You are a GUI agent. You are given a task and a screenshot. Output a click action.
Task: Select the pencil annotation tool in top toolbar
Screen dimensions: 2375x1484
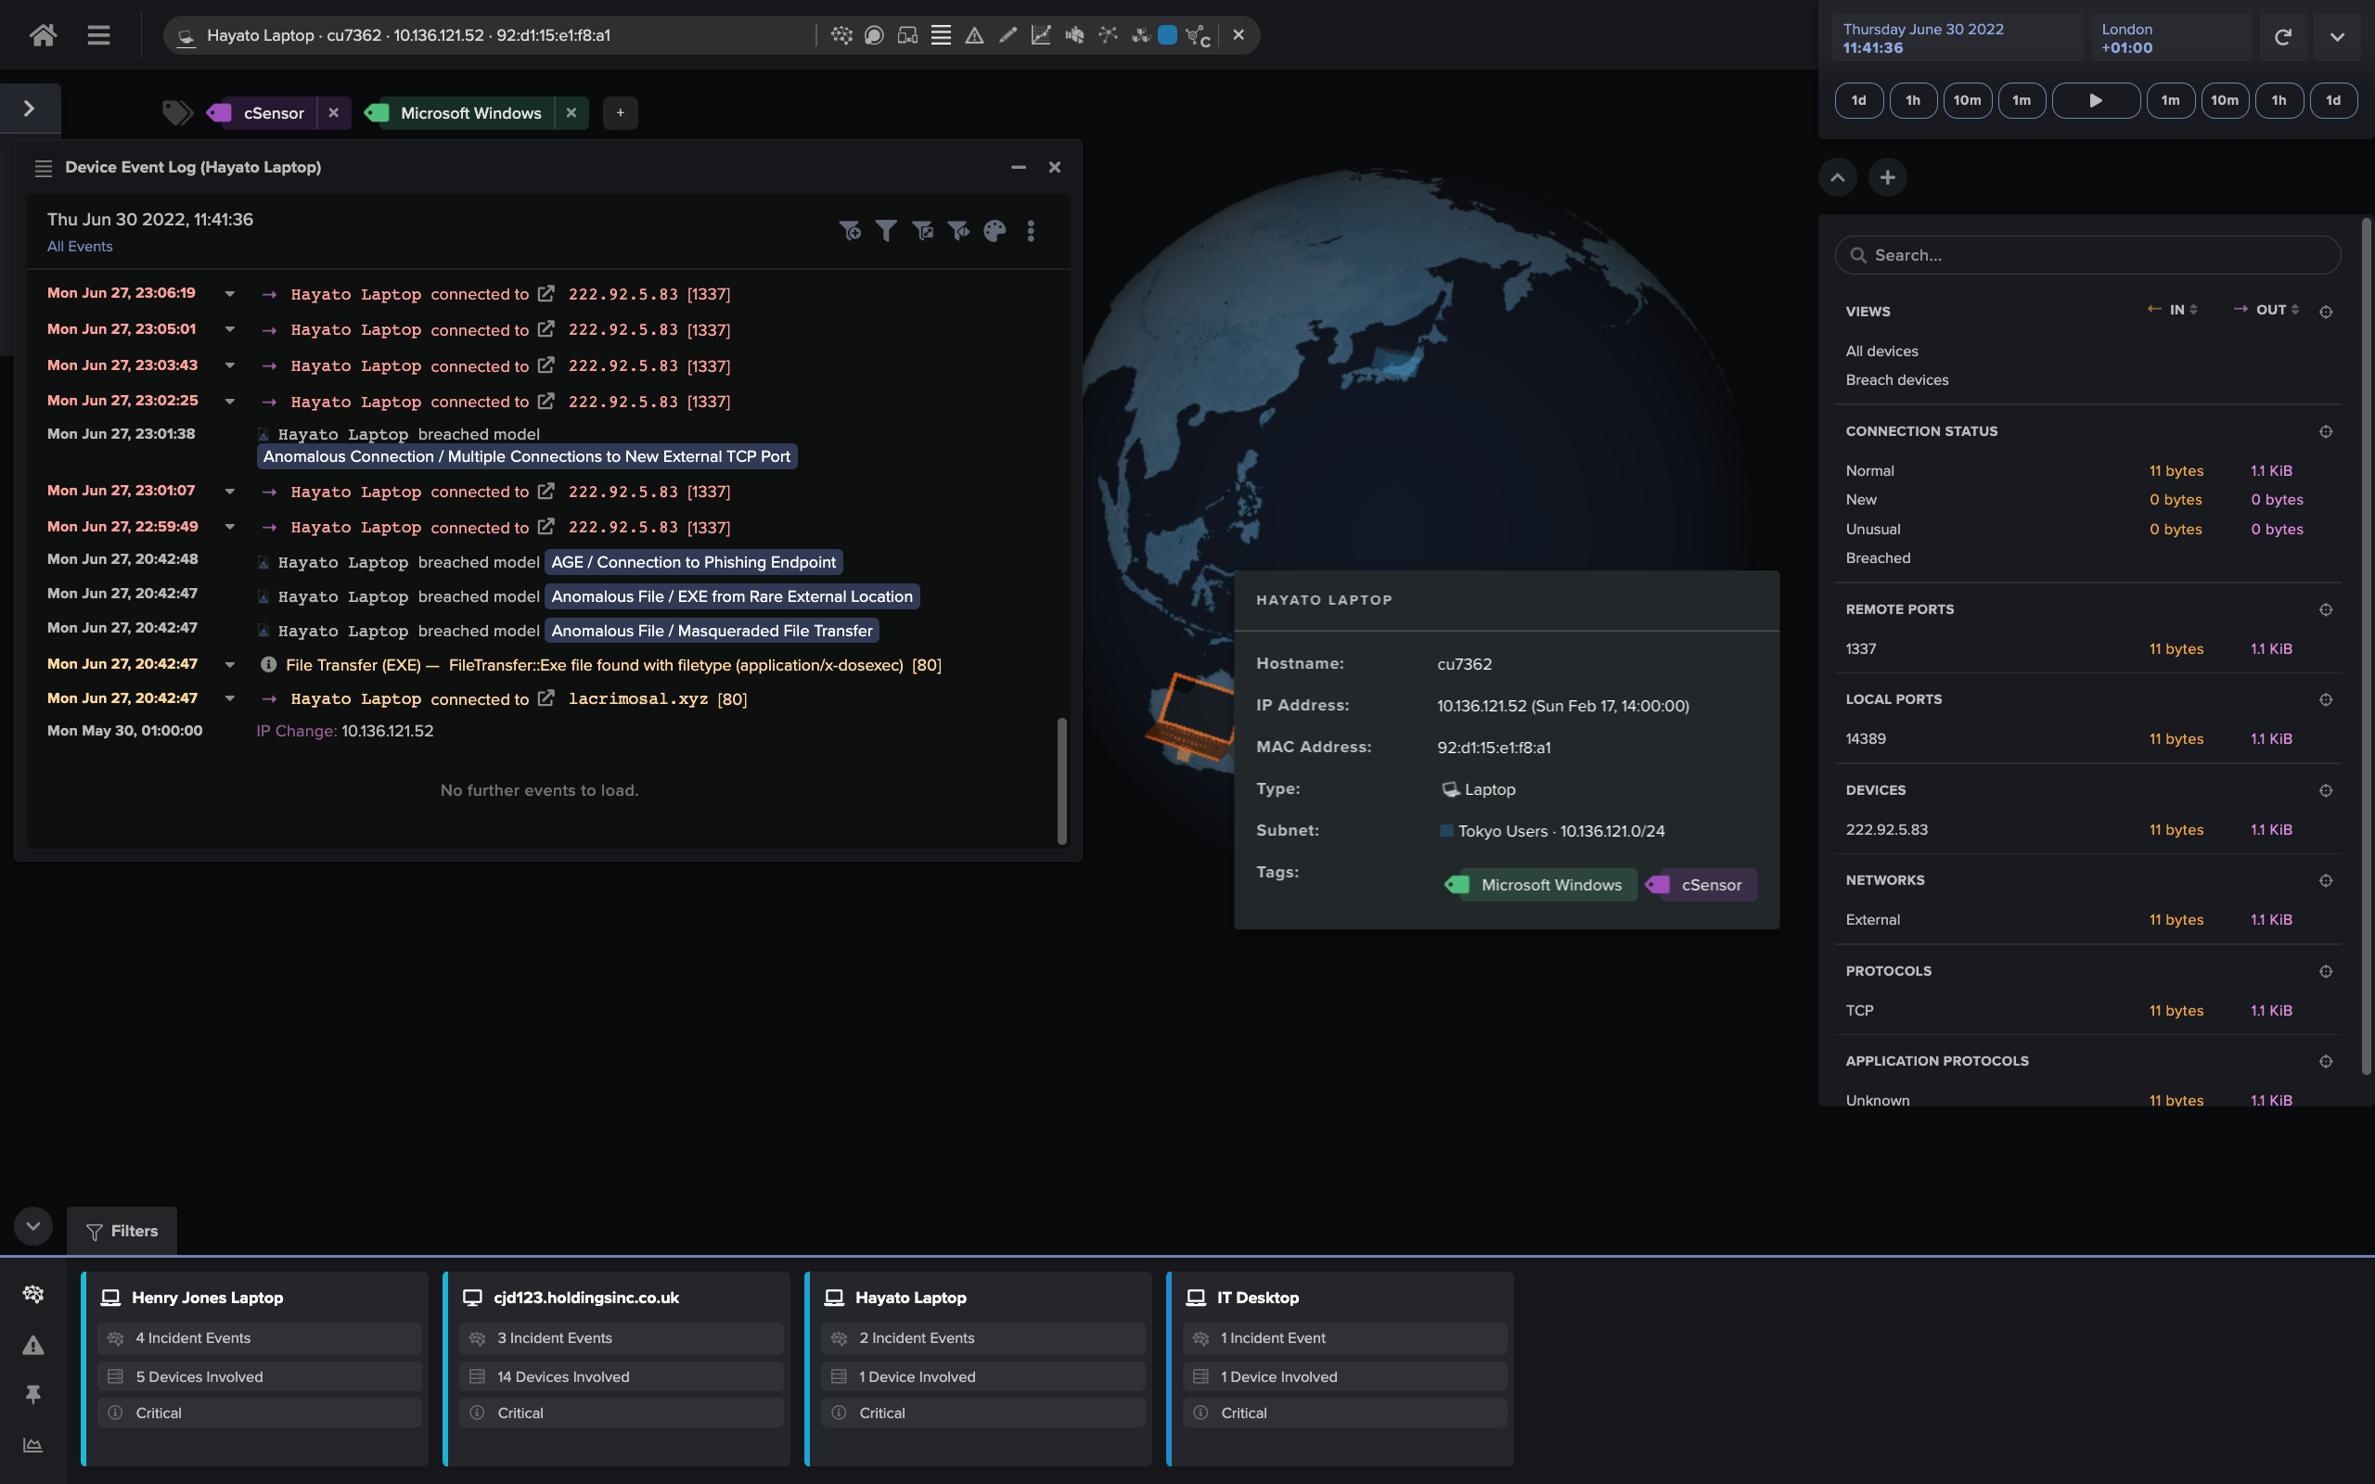(1007, 35)
